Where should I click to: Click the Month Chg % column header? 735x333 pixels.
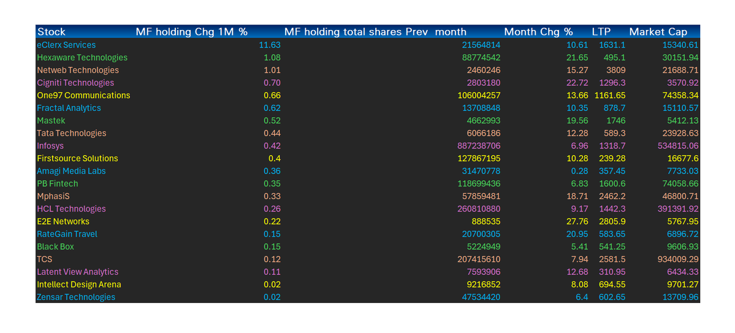pos(539,32)
